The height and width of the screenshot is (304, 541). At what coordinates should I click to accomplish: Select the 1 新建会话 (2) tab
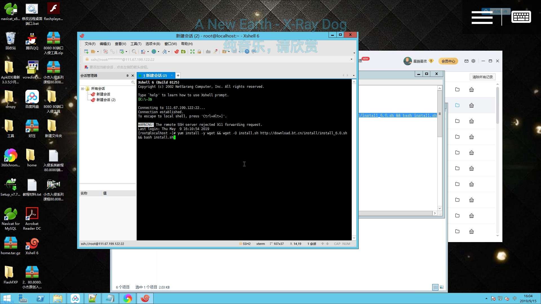pyautogui.click(x=155, y=75)
